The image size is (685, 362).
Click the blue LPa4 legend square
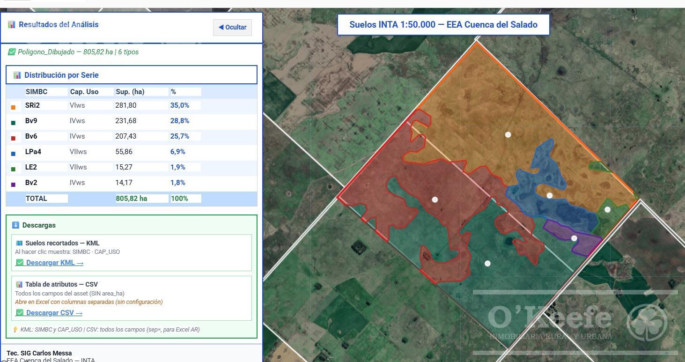13,154
